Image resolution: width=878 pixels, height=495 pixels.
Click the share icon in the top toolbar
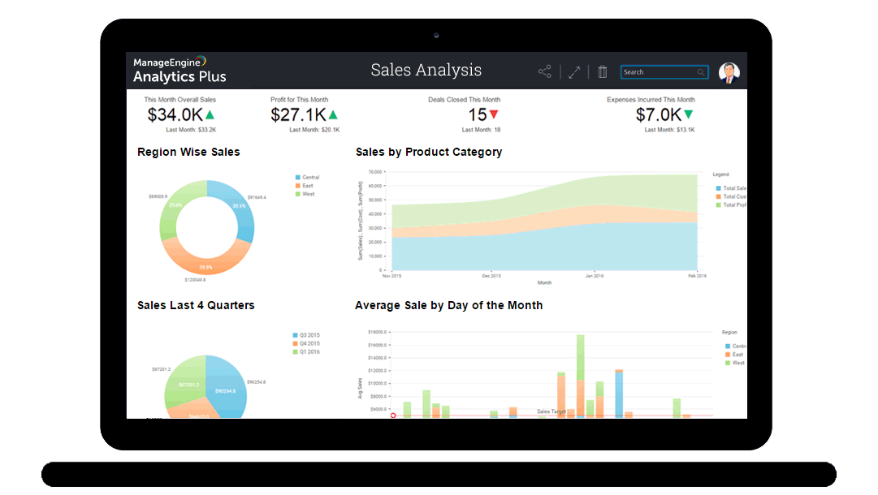point(544,71)
